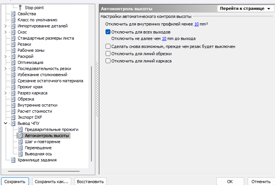Screen dimensions: 275x185
Task: Open the Избежание столкновений page
Action: [x=42, y=75]
